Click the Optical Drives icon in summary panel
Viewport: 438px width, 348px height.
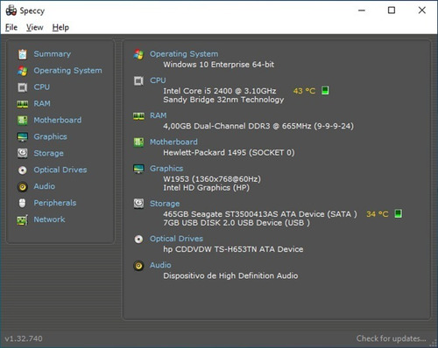tap(138, 239)
